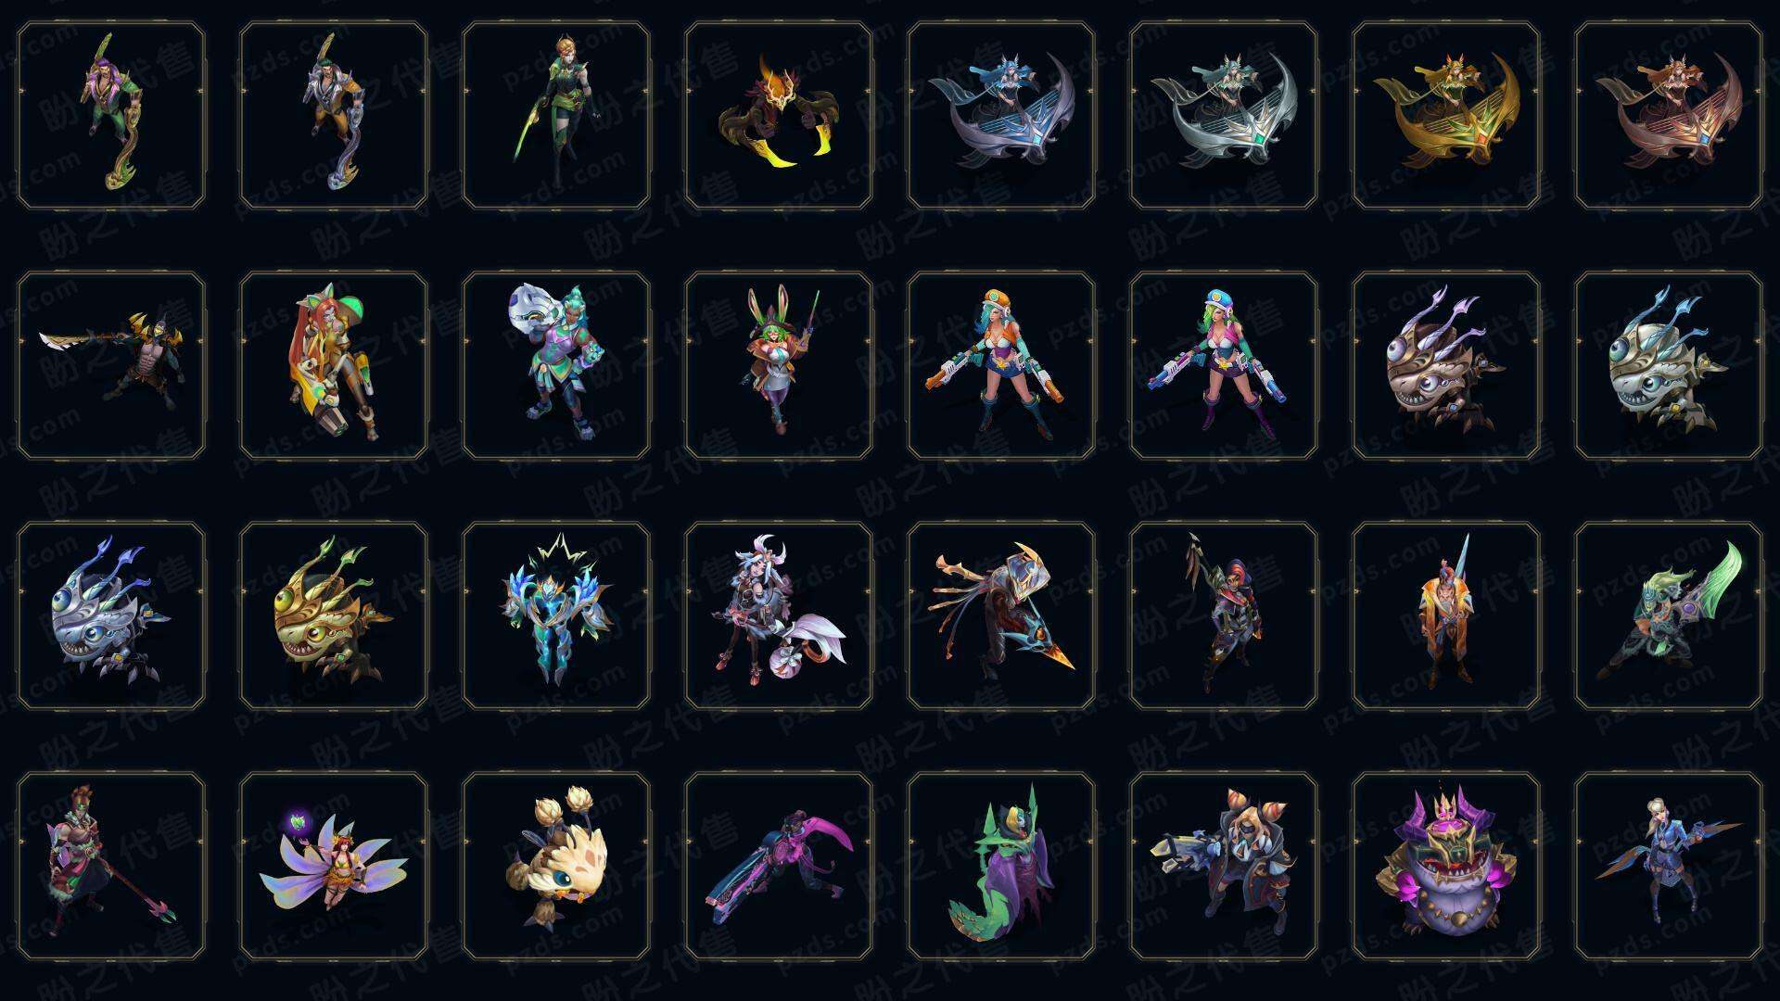Pick the red-haired robot mech rider
The width and height of the screenshot is (1780, 1001).
point(334,365)
